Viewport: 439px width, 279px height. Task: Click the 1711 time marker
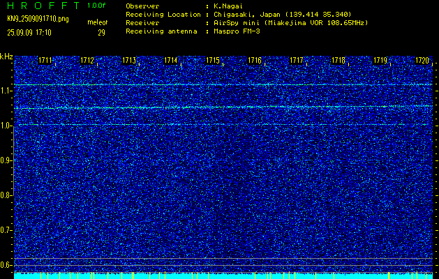click(x=45, y=60)
